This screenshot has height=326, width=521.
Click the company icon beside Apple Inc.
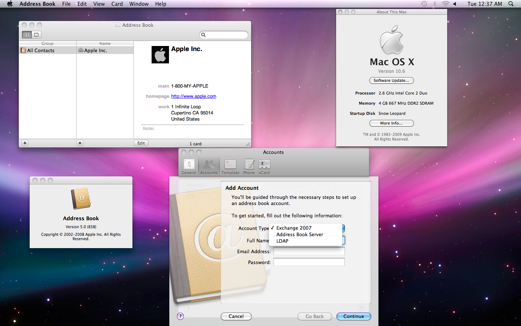tap(81, 50)
